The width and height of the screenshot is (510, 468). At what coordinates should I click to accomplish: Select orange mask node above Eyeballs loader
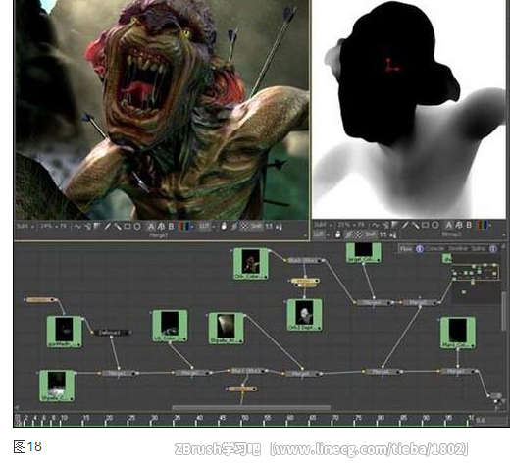tap(40, 300)
